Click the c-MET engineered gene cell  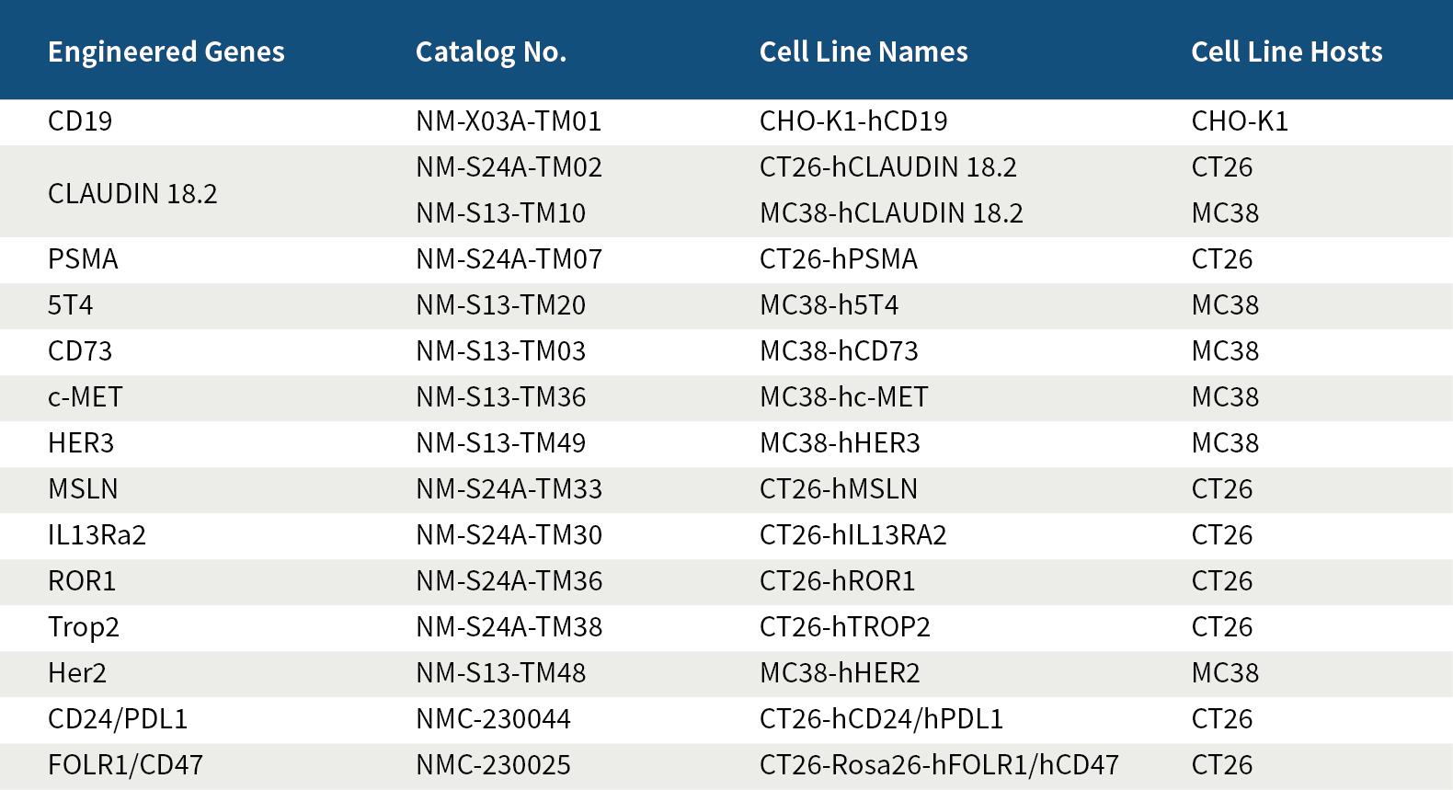[85, 397]
